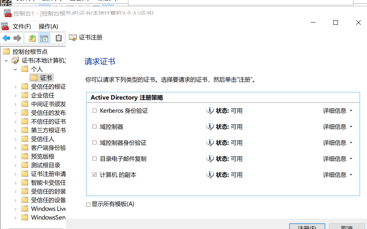The image size is (367, 229).
Task: Open the 文件(F) menu
Action: point(21,26)
